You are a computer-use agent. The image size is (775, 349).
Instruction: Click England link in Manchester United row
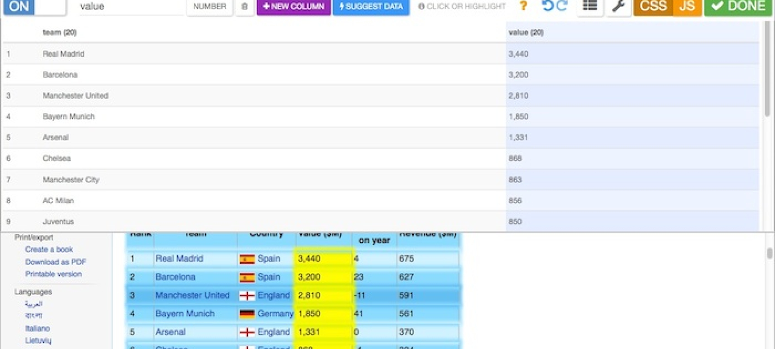click(274, 295)
